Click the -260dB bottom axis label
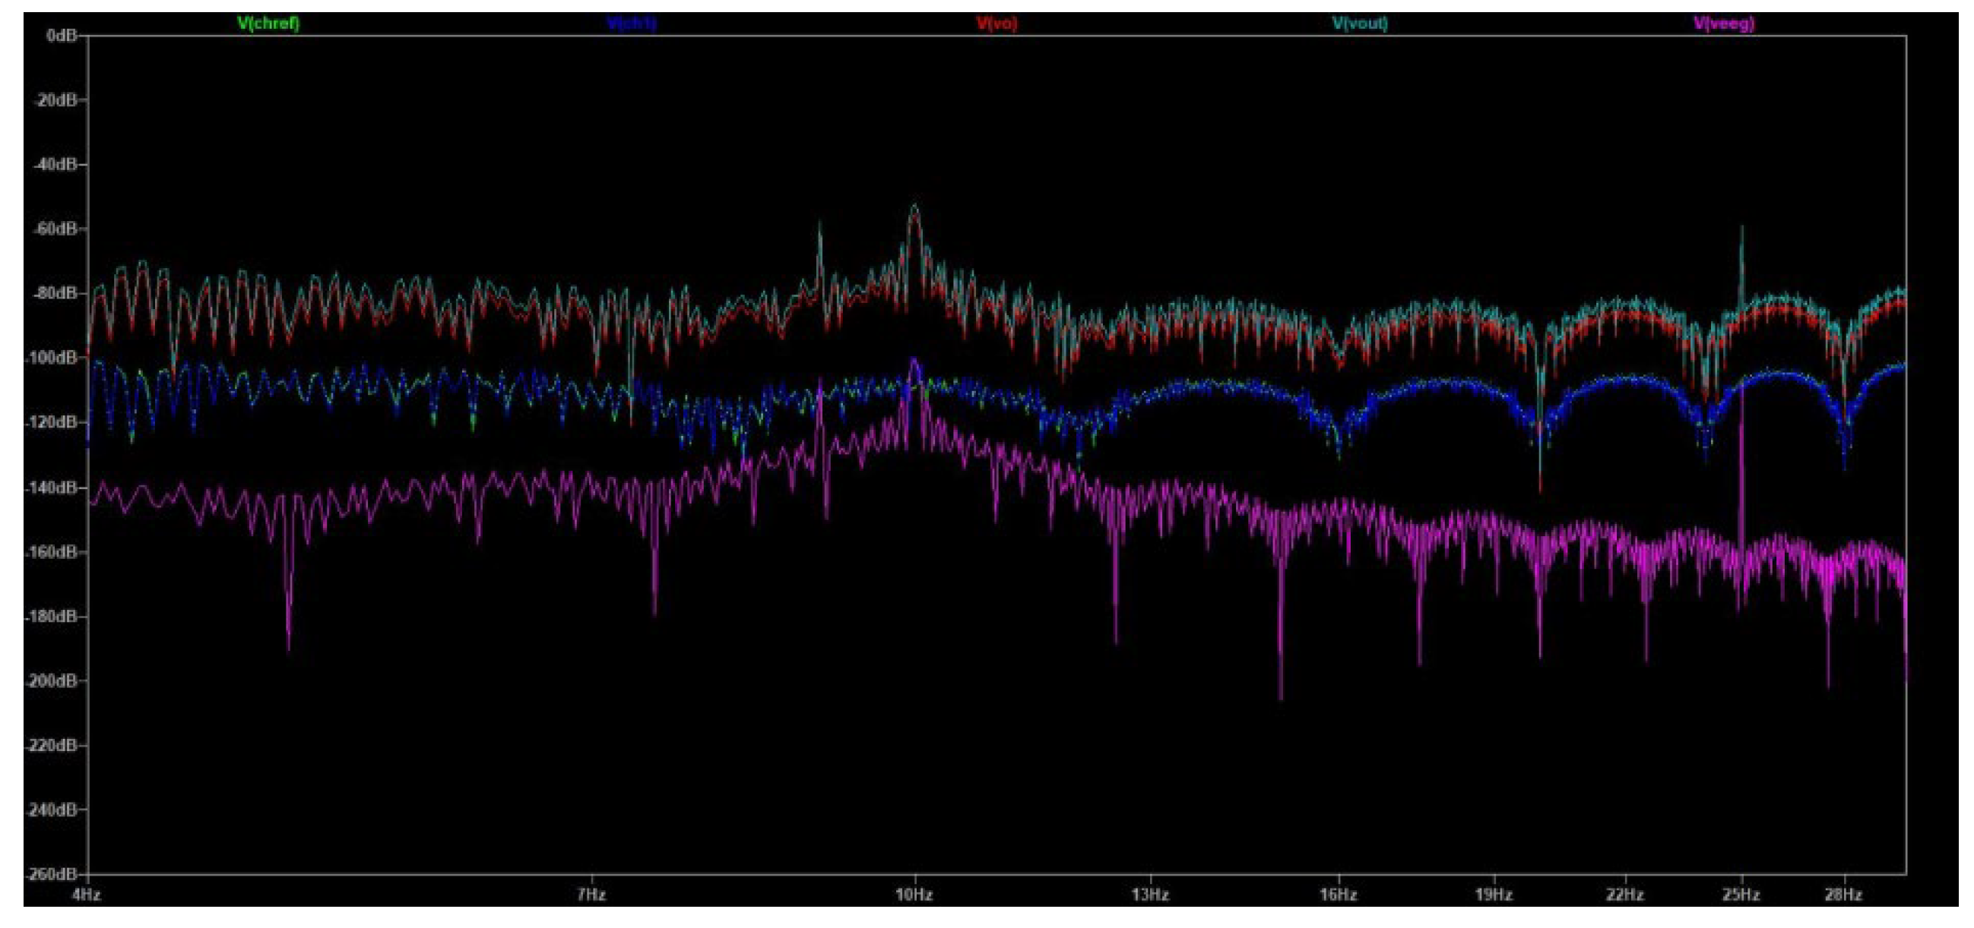 (54, 873)
